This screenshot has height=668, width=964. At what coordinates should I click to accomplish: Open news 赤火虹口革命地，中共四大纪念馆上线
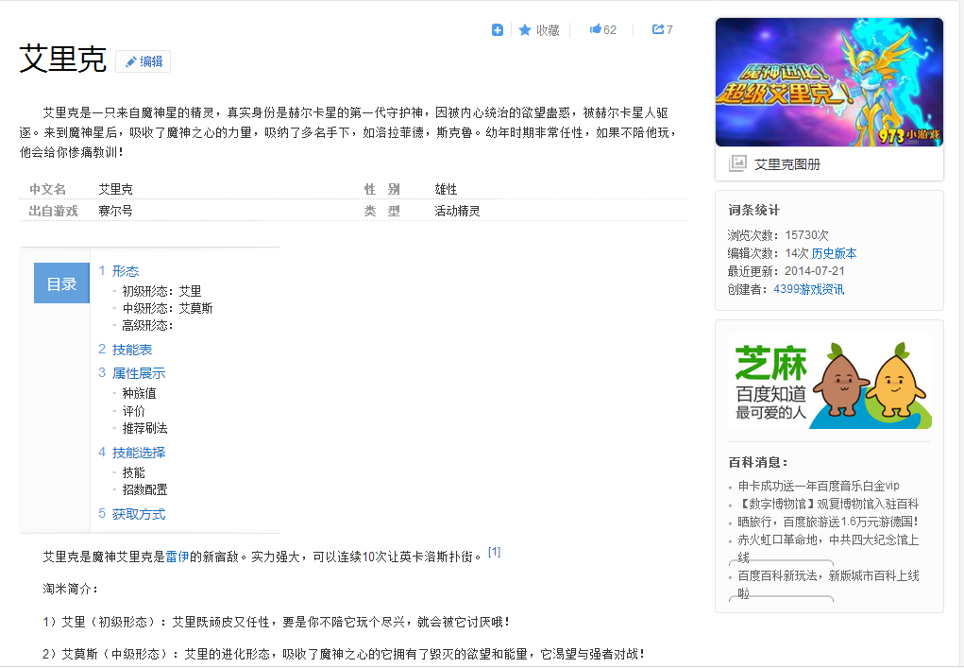pyautogui.click(x=828, y=548)
